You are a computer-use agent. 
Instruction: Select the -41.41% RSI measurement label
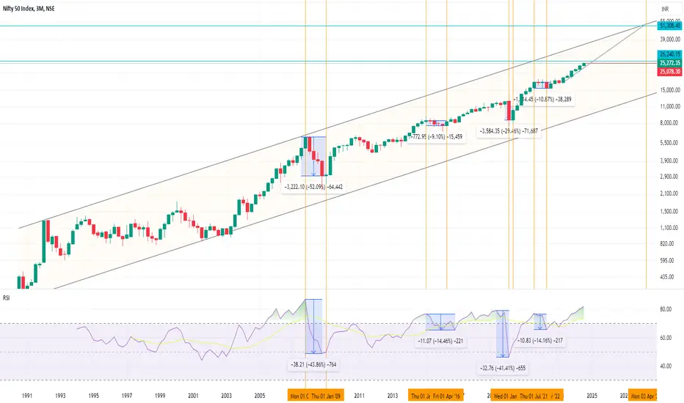[x=503, y=368]
